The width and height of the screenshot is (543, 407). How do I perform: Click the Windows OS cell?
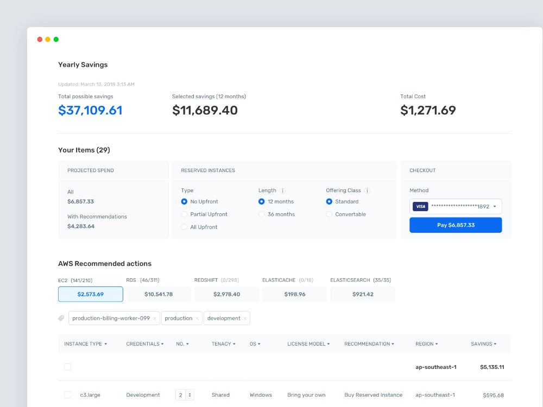(261, 395)
